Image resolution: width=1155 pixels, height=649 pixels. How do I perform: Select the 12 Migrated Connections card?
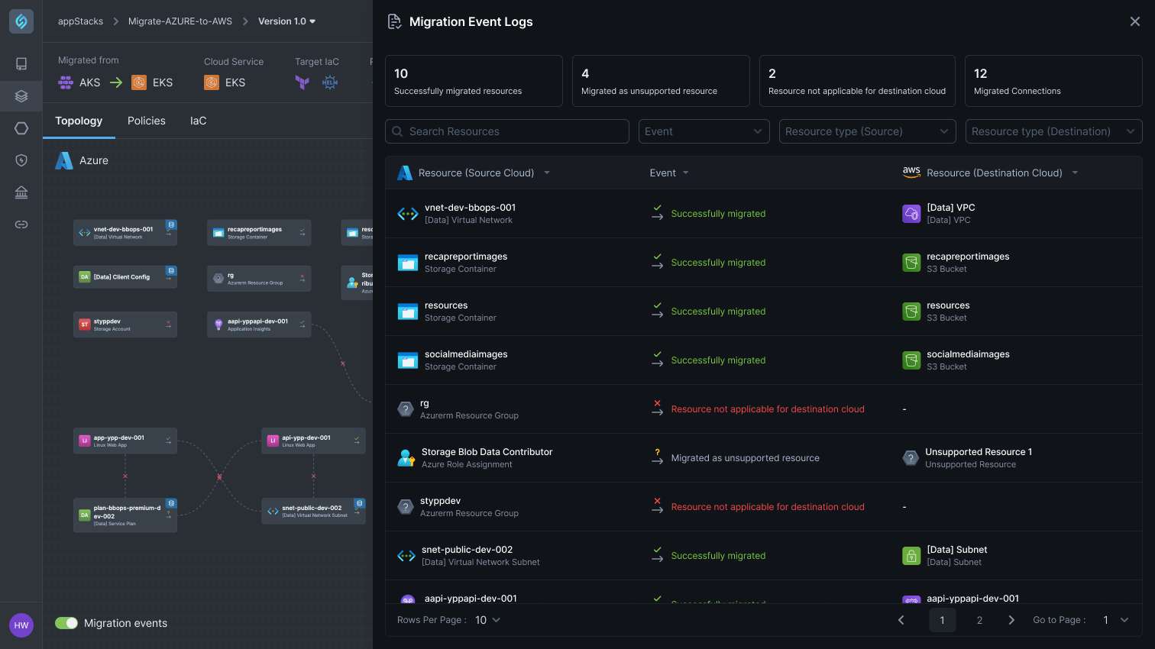1053,81
